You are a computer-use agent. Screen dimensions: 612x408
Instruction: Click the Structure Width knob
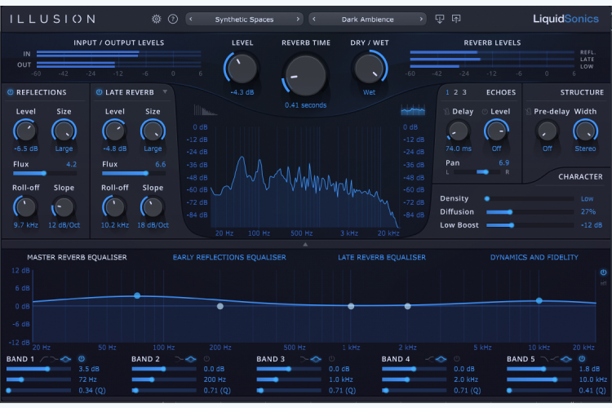click(585, 131)
